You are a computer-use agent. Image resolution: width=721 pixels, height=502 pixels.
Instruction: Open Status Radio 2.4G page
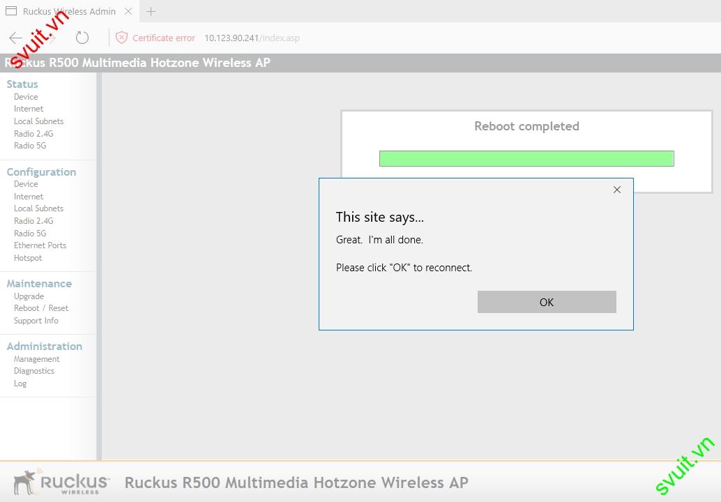pos(33,134)
